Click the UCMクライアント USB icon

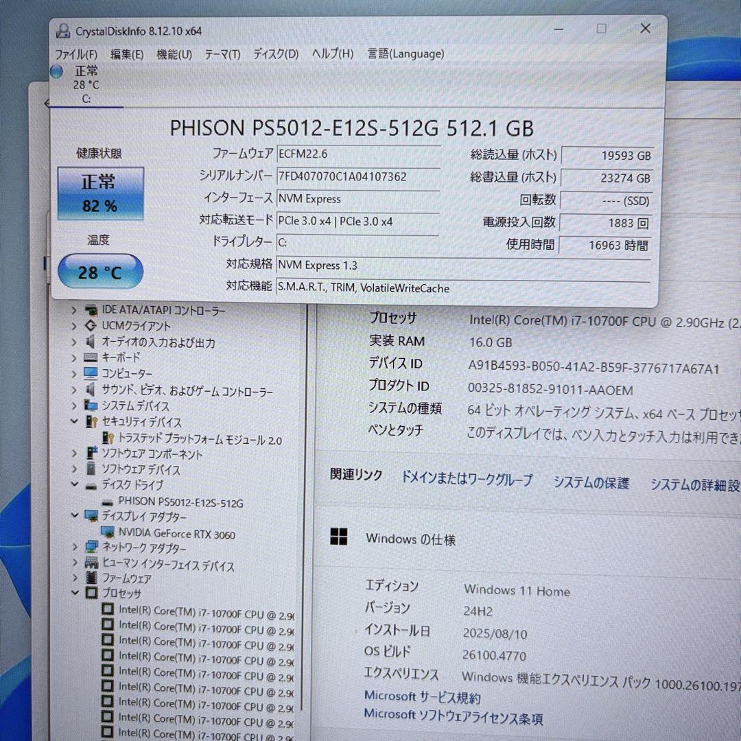tap(91, 326)
